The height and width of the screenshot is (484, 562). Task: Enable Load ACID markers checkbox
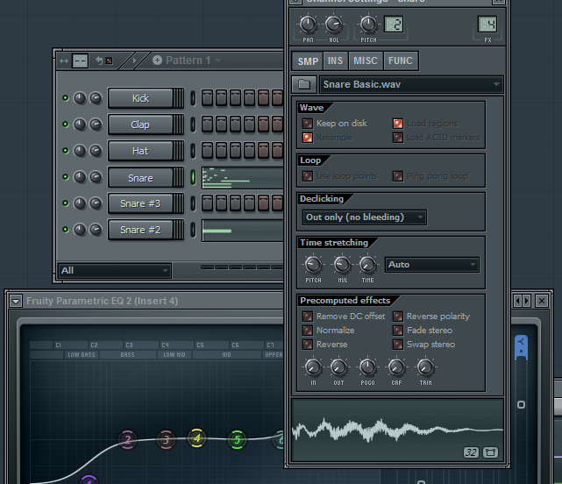tap(398, 138)
